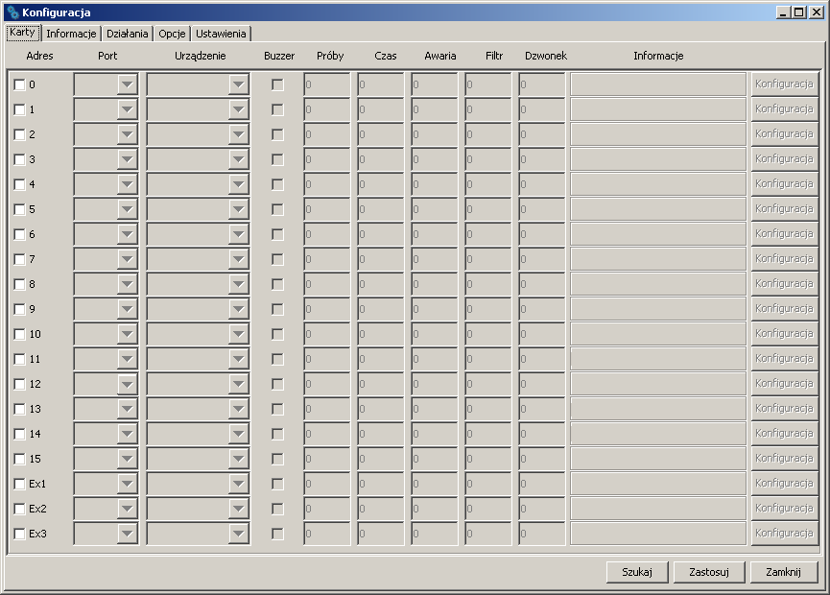
Task: Toggle the Buzzer checkbox in row 5
Action: 277,209
